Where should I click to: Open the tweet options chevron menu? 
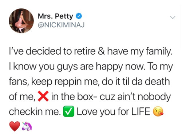pos(173,17)
